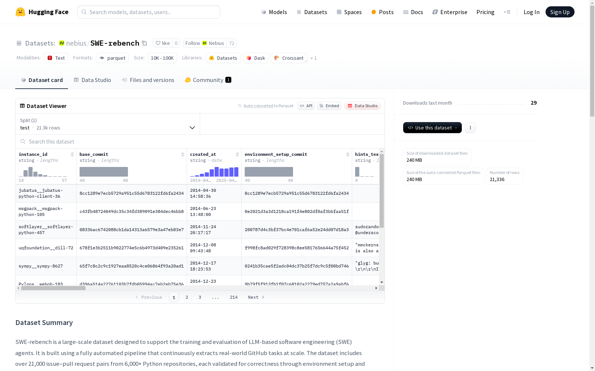Click the like count 0
The image size is (595, 371).
click(176, 43)
